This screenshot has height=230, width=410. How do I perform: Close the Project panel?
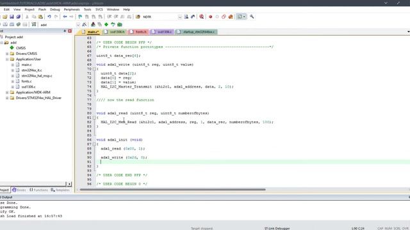point(70,31)
